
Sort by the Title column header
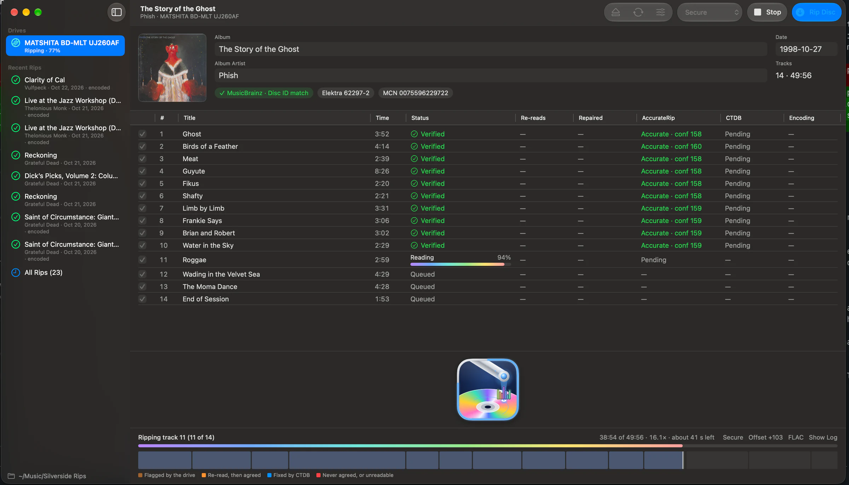coord(189,118)
